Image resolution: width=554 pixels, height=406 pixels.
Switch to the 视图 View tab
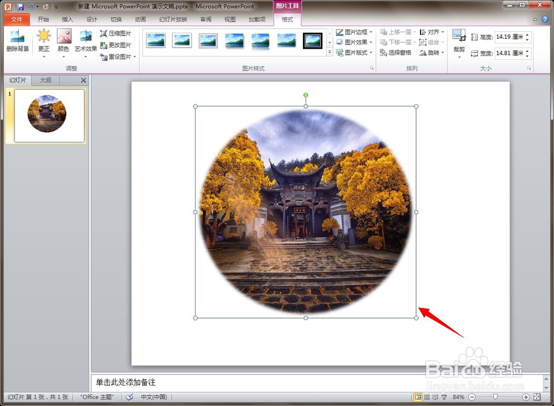[x=230, y=19]
